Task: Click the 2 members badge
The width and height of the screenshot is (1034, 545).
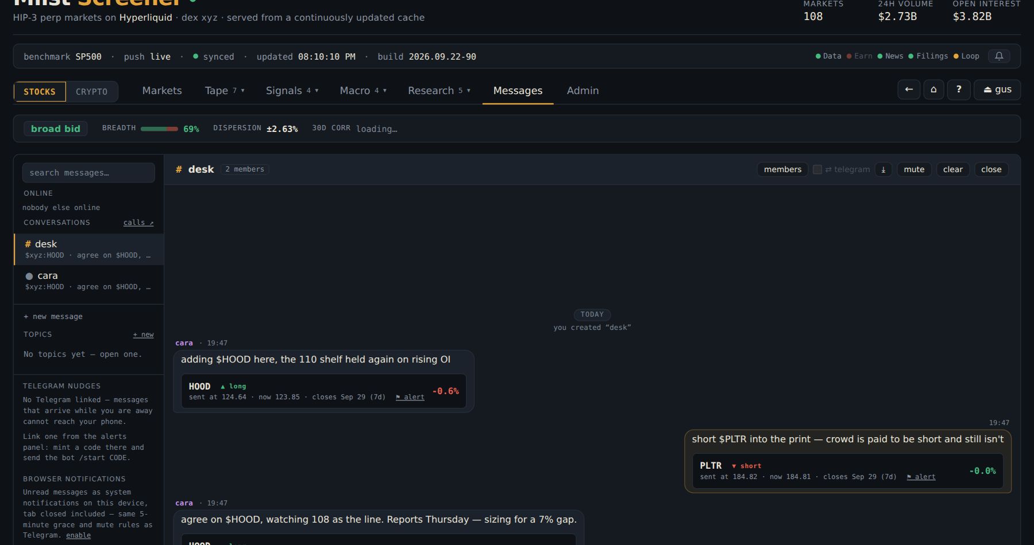Action: pos(245,169)
